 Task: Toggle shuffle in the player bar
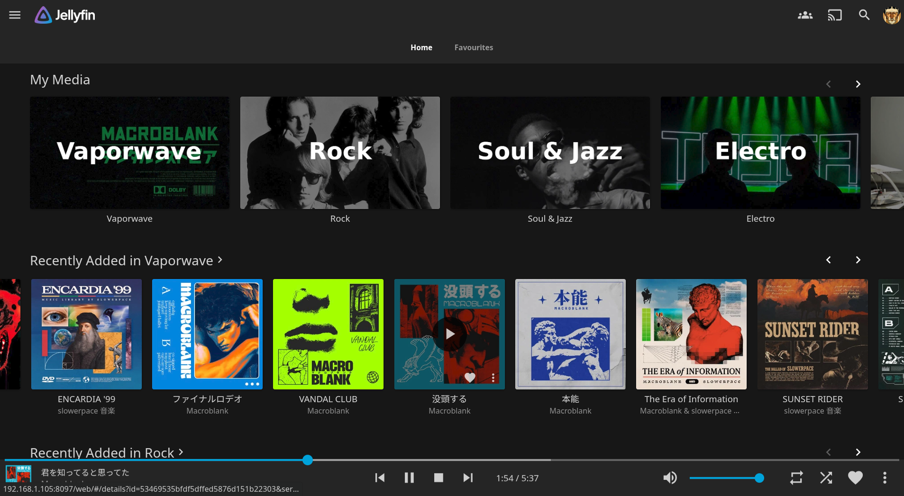(x=826, y=478)
